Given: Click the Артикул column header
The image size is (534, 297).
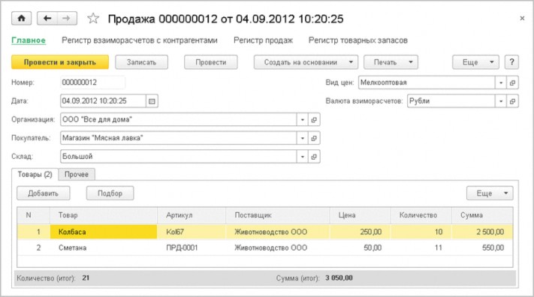Looking at the screenshot, I should tap(192, 215).
